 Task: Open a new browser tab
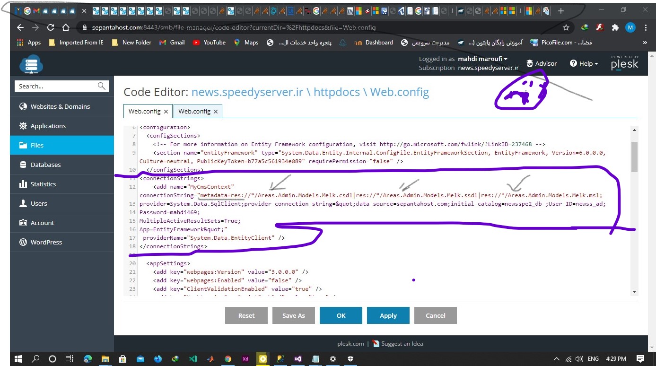[x=560, y=10]
